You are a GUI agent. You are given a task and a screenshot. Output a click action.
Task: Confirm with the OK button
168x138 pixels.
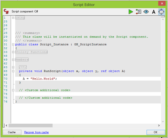coord(156,132)
